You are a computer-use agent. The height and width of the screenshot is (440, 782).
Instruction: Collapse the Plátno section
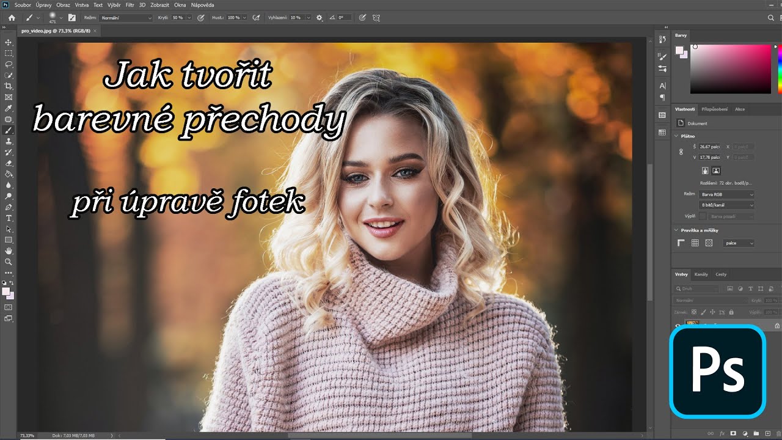[676, 136]
